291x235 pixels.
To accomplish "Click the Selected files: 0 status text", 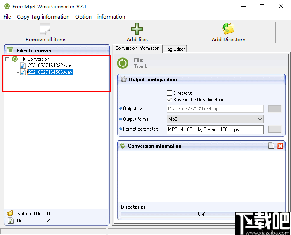I will [33, 213].
